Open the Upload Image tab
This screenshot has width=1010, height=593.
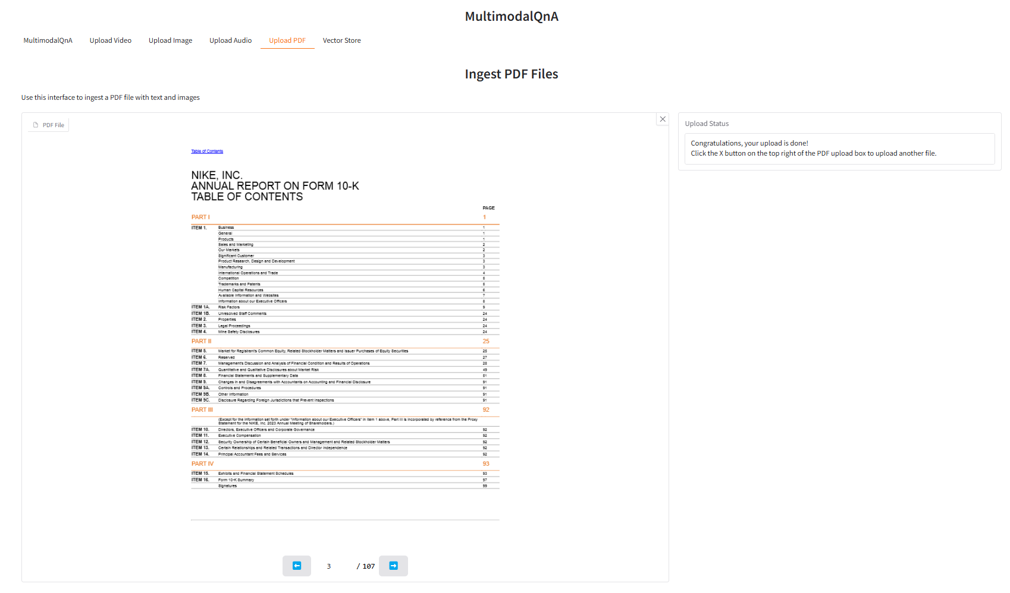[x=170, y=40]
